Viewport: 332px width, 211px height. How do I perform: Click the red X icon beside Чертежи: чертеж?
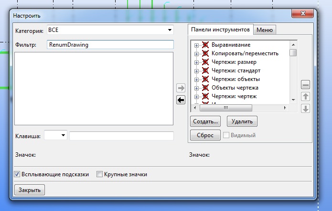point(205,96)
